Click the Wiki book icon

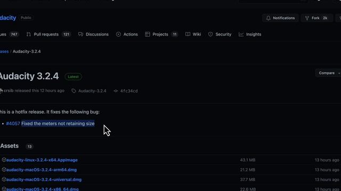188,34
